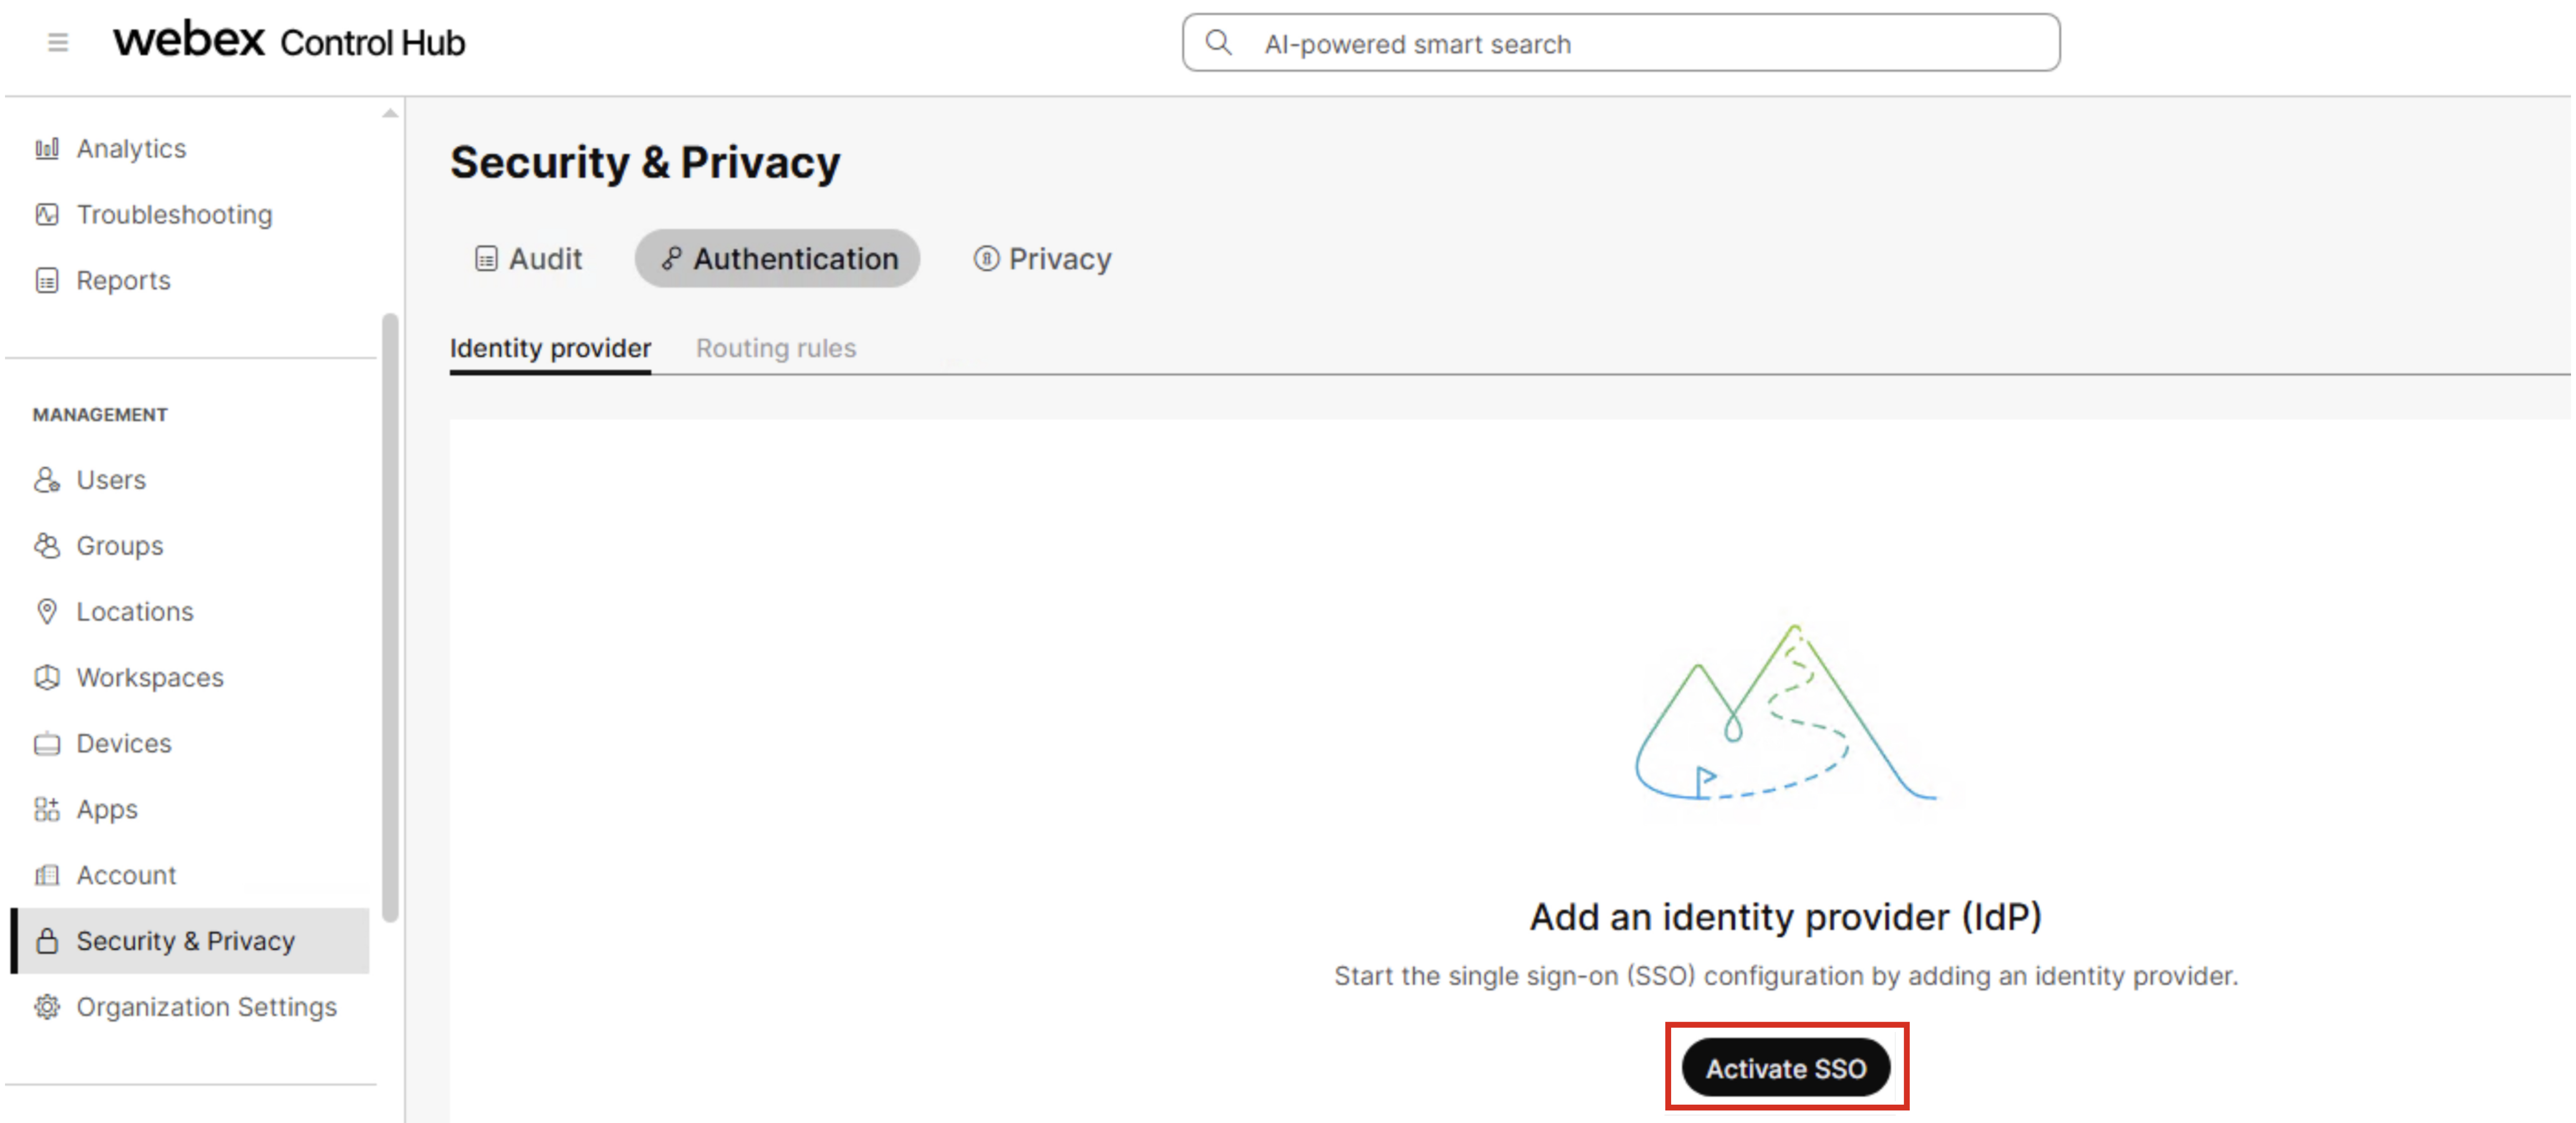Open the Routing rules sub-tab
The width and height of the screenshot is (2576, 1123).
776,348
